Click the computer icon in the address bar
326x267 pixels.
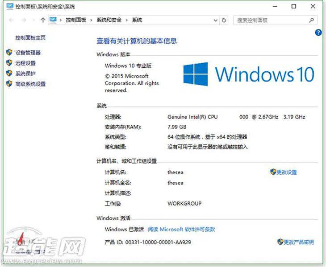[x=53, y=20]
